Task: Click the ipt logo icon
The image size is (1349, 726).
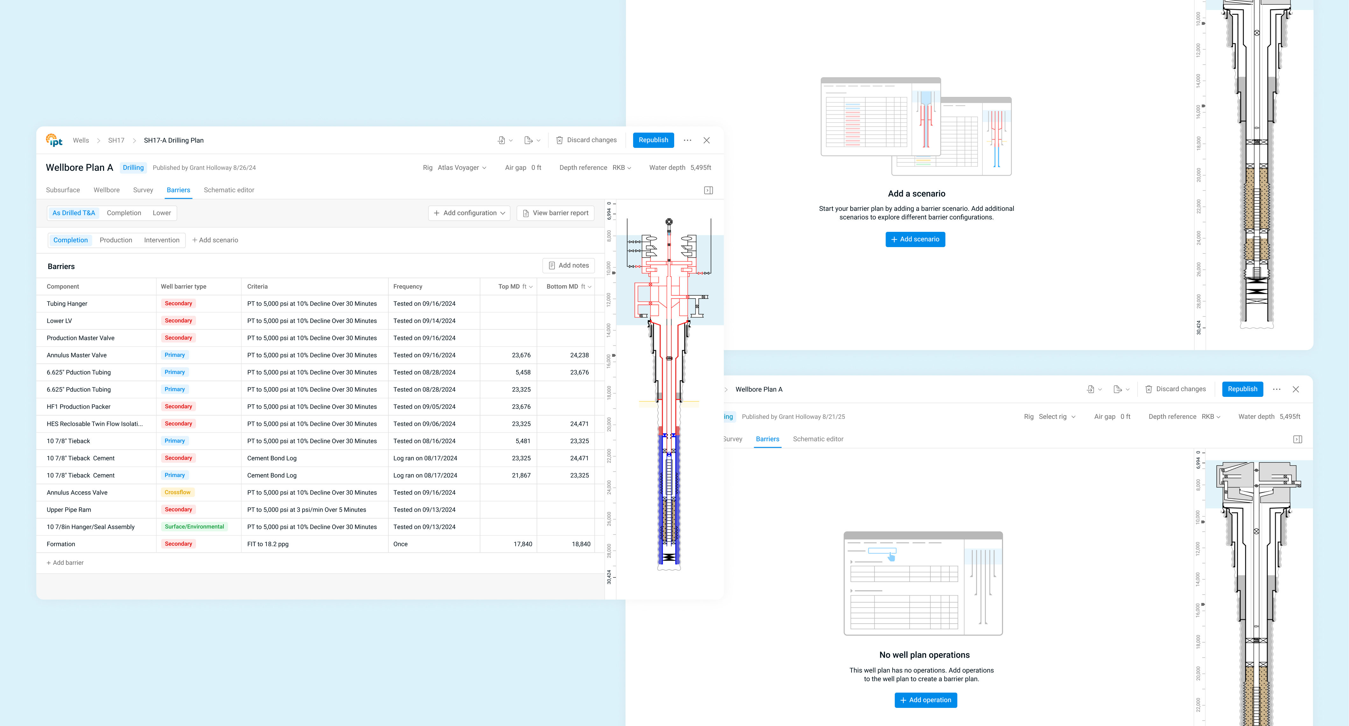Action: tap(54, 140)
